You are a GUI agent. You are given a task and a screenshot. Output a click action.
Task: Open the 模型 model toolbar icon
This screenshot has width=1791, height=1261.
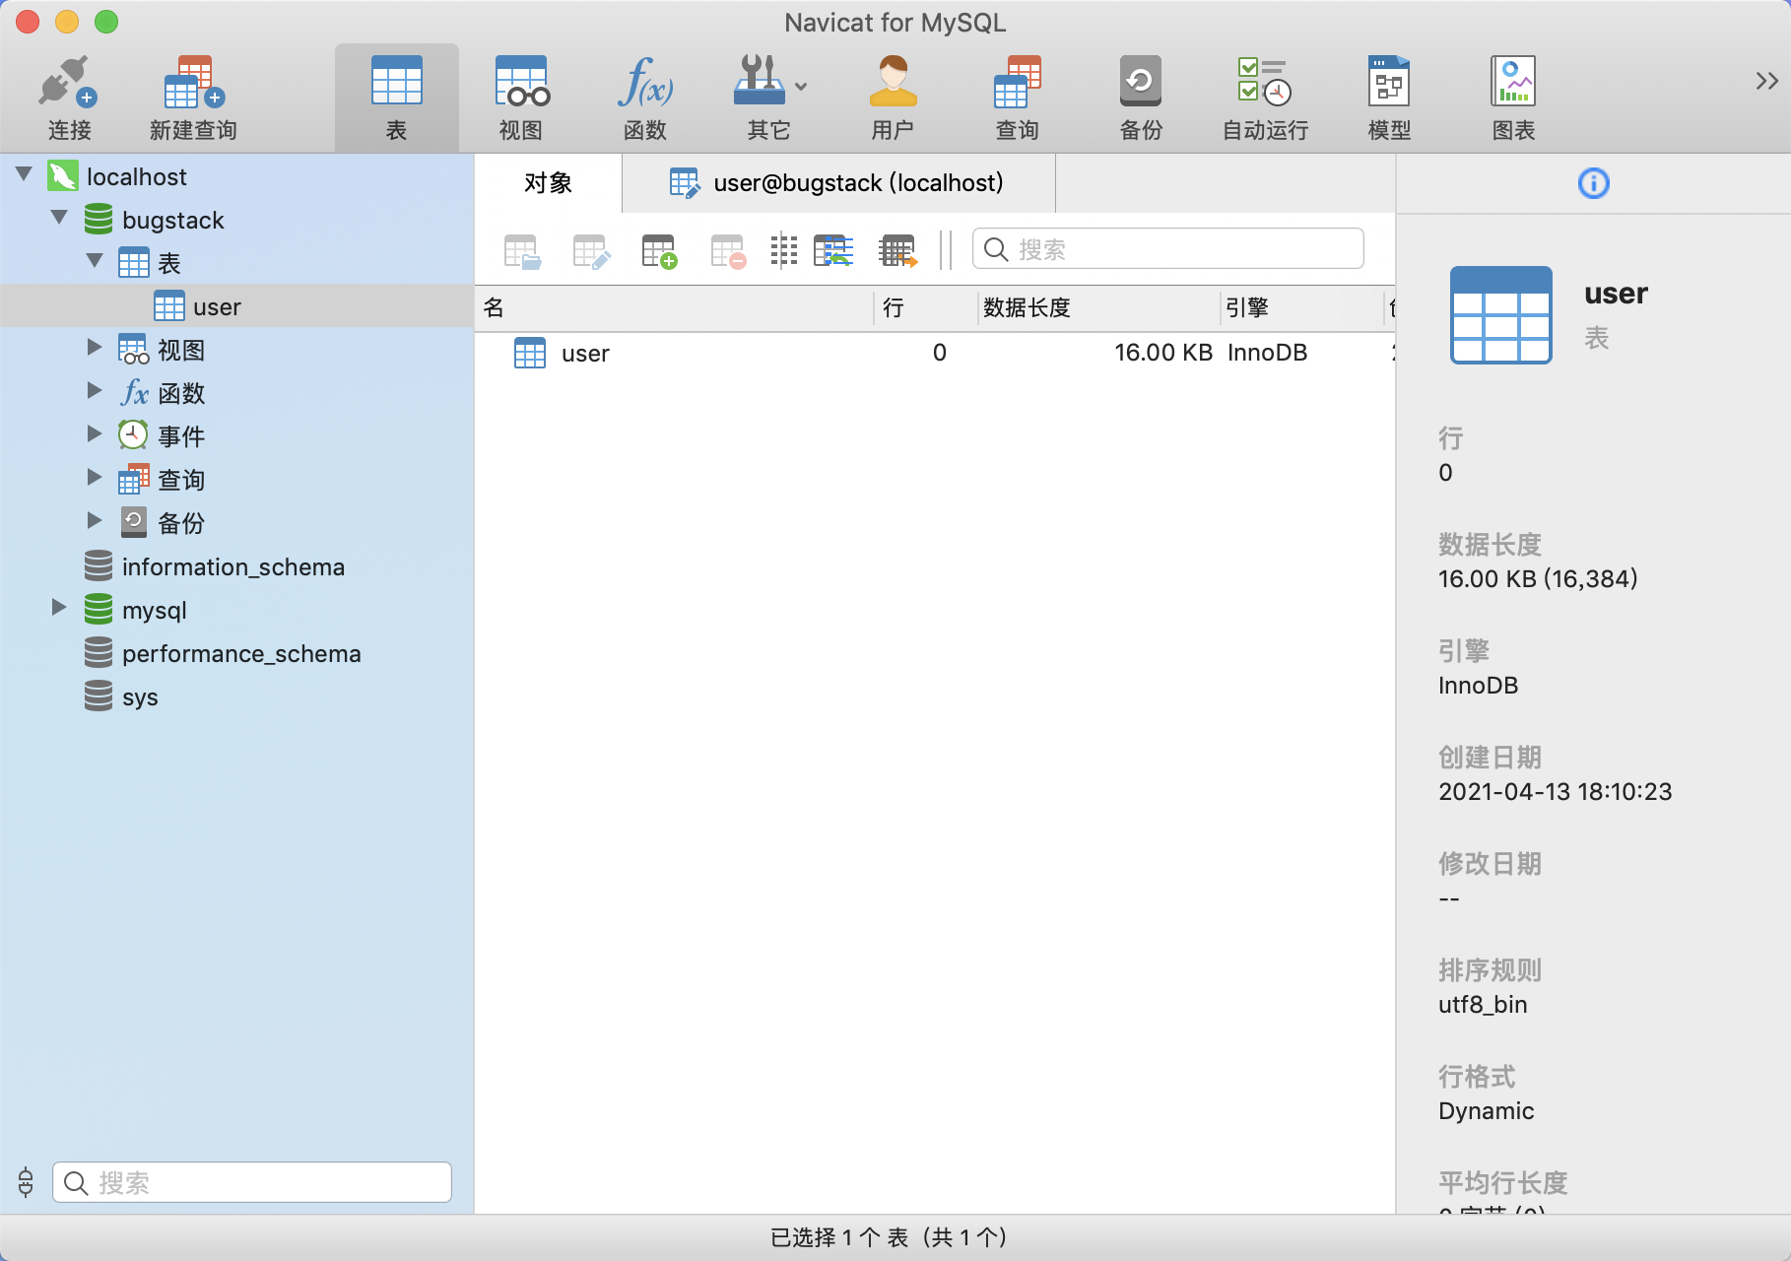pos(1389,98)
